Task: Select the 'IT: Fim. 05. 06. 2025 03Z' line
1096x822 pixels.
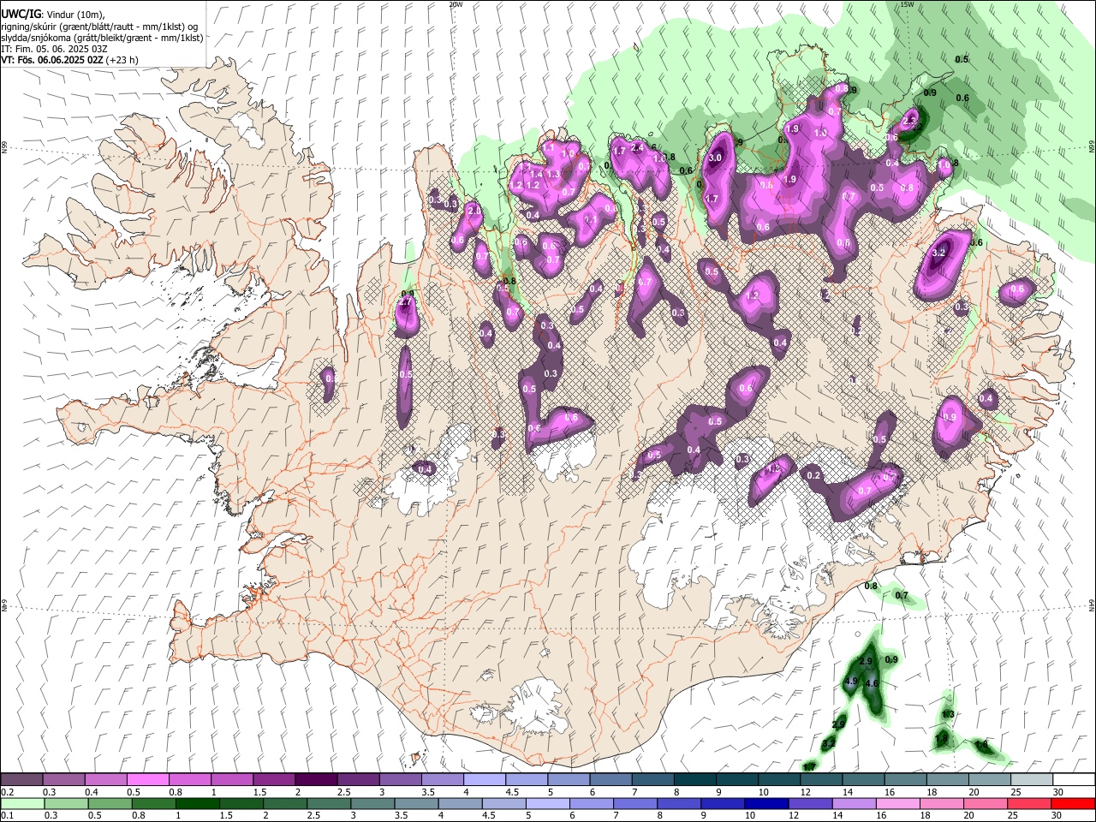Action: [53, 49]
